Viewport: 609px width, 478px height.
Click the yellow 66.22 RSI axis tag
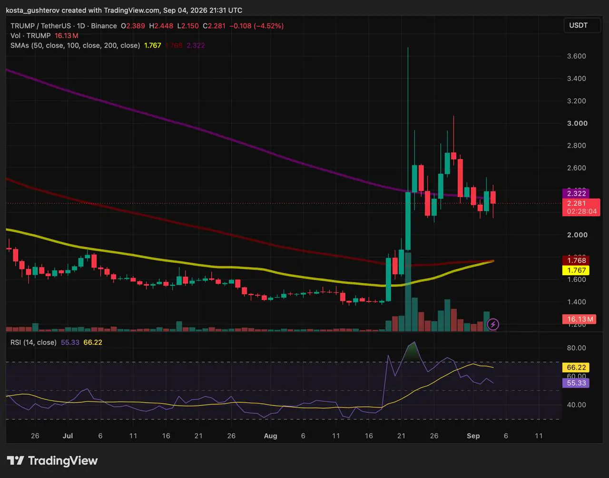[576, 368]
